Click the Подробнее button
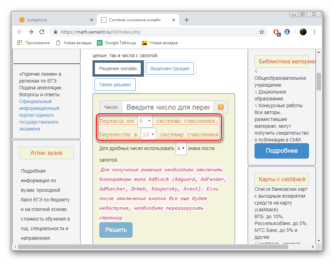The height and width of the screenshot is (262, 334). coord(282,151)
